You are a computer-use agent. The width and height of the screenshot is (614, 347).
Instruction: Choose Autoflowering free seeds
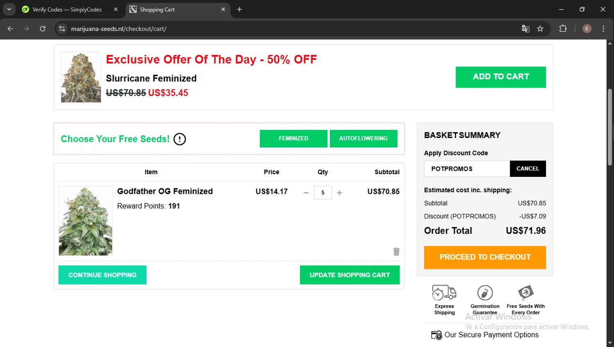(x=363, y=138)
